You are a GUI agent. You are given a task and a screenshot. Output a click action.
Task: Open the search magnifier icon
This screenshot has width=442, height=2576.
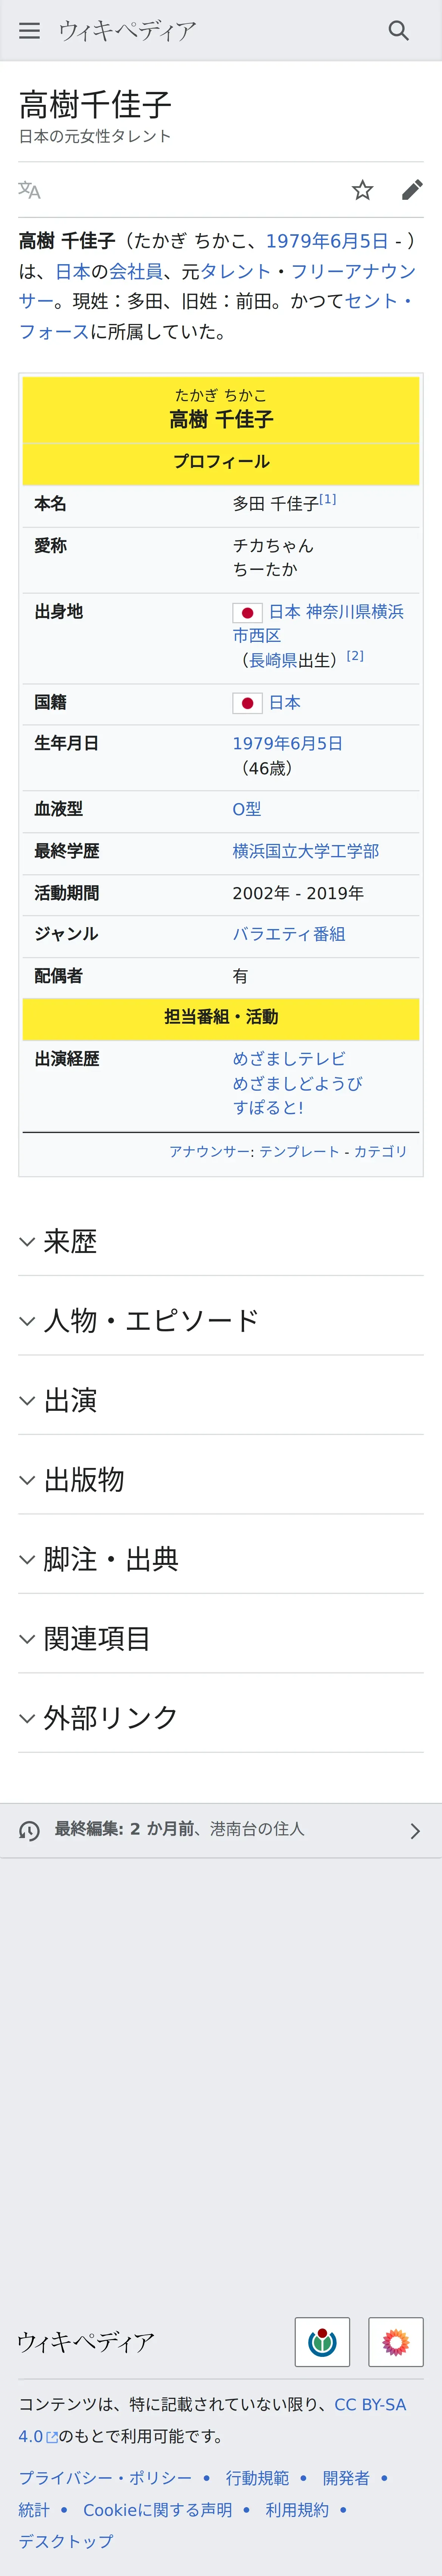coord(398,31)
